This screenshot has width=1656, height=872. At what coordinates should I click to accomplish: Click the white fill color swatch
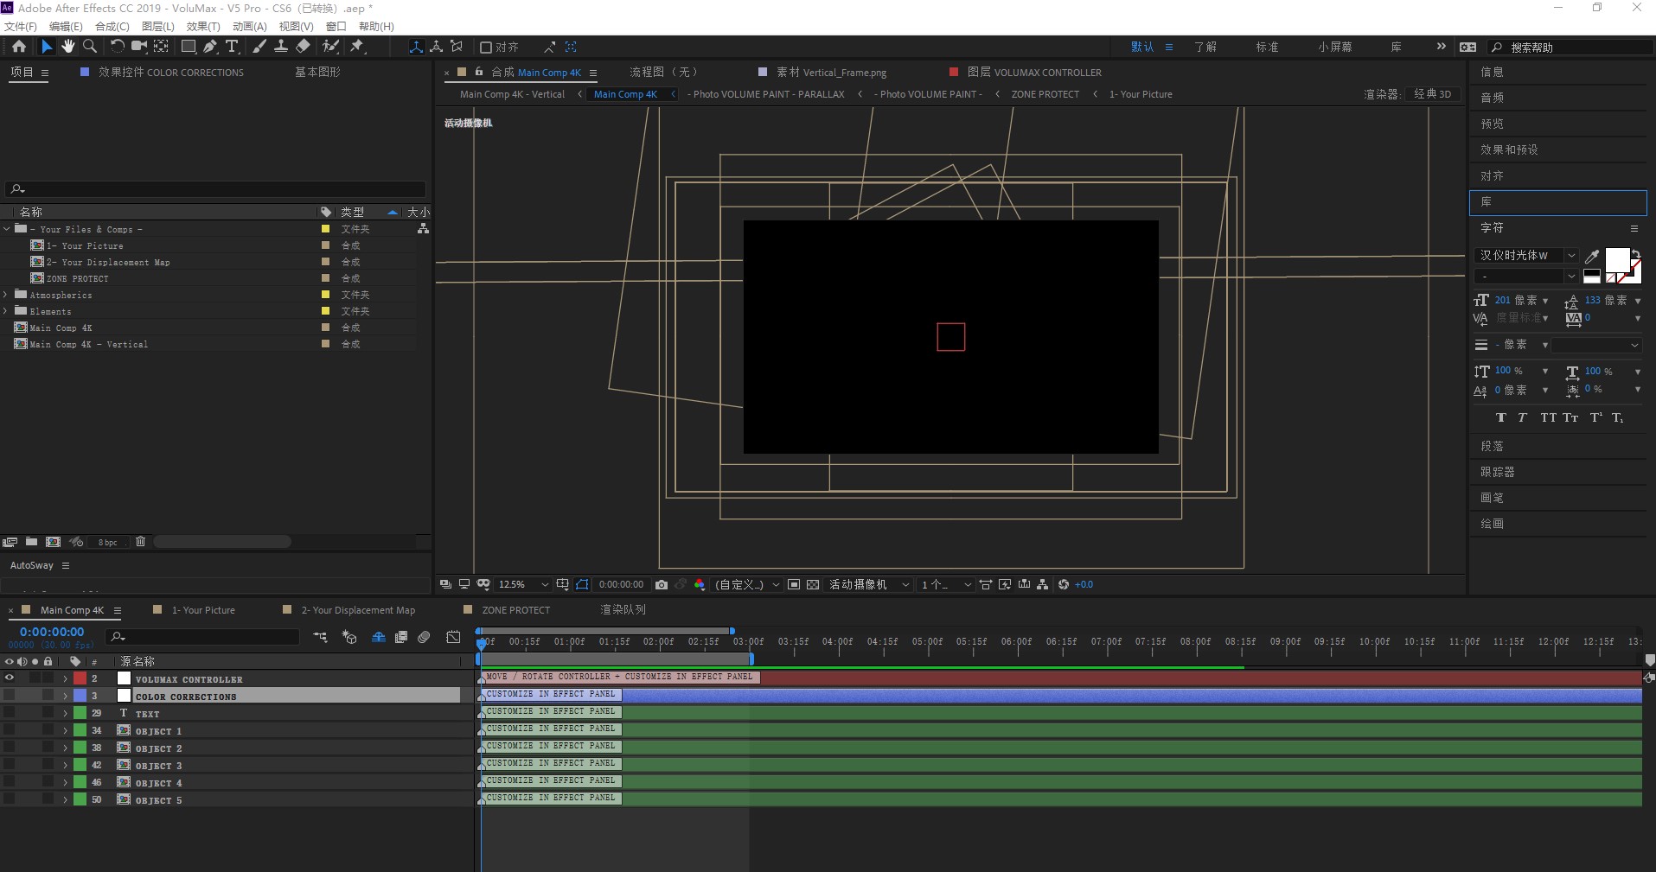1617,260
